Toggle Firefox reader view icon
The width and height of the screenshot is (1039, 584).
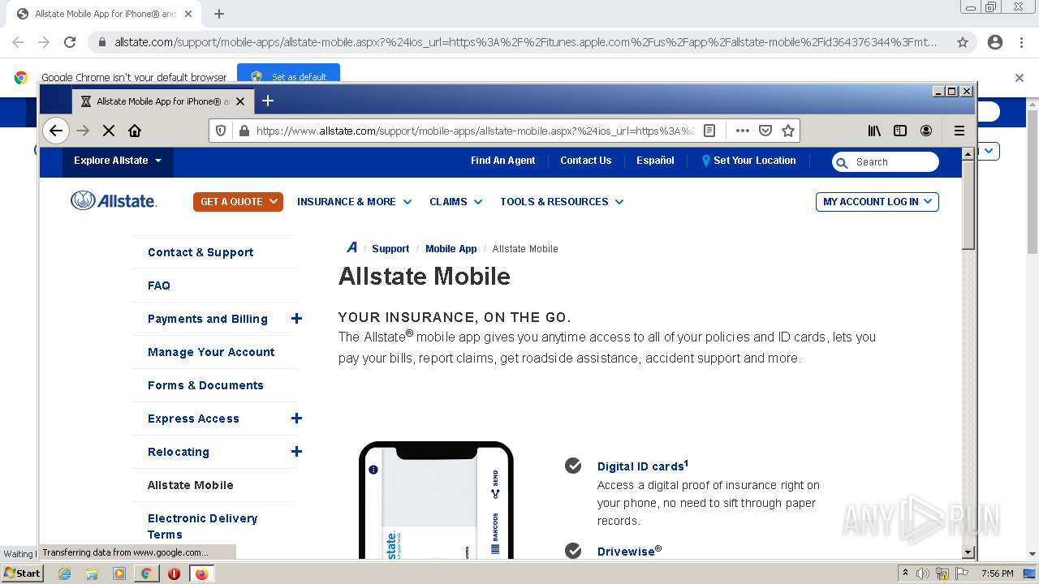(x=709, y=131)
